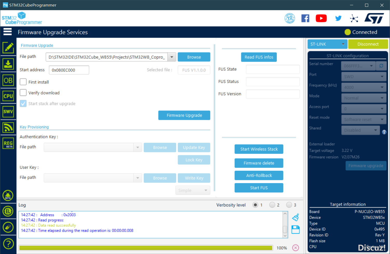
Task: Disconnect from the ST-LINK target
Action: (x=368, y=44)
